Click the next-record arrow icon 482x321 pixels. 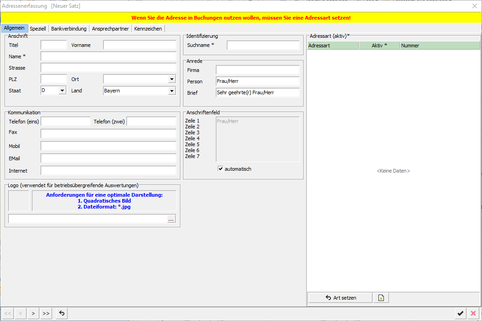point(33,313)
